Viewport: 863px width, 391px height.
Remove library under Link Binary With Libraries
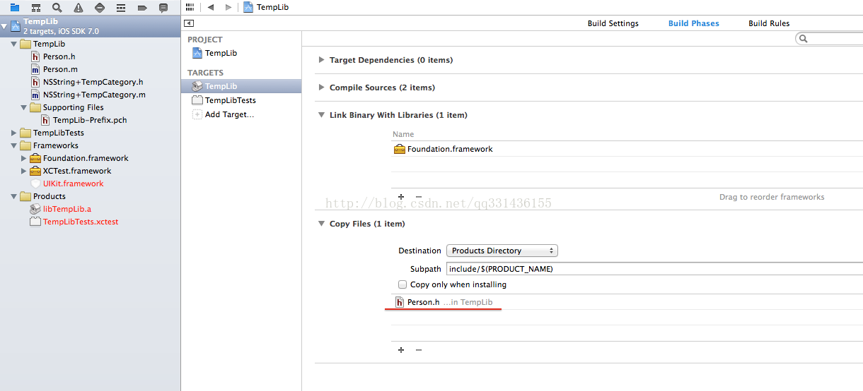click(x=418, y=197)
